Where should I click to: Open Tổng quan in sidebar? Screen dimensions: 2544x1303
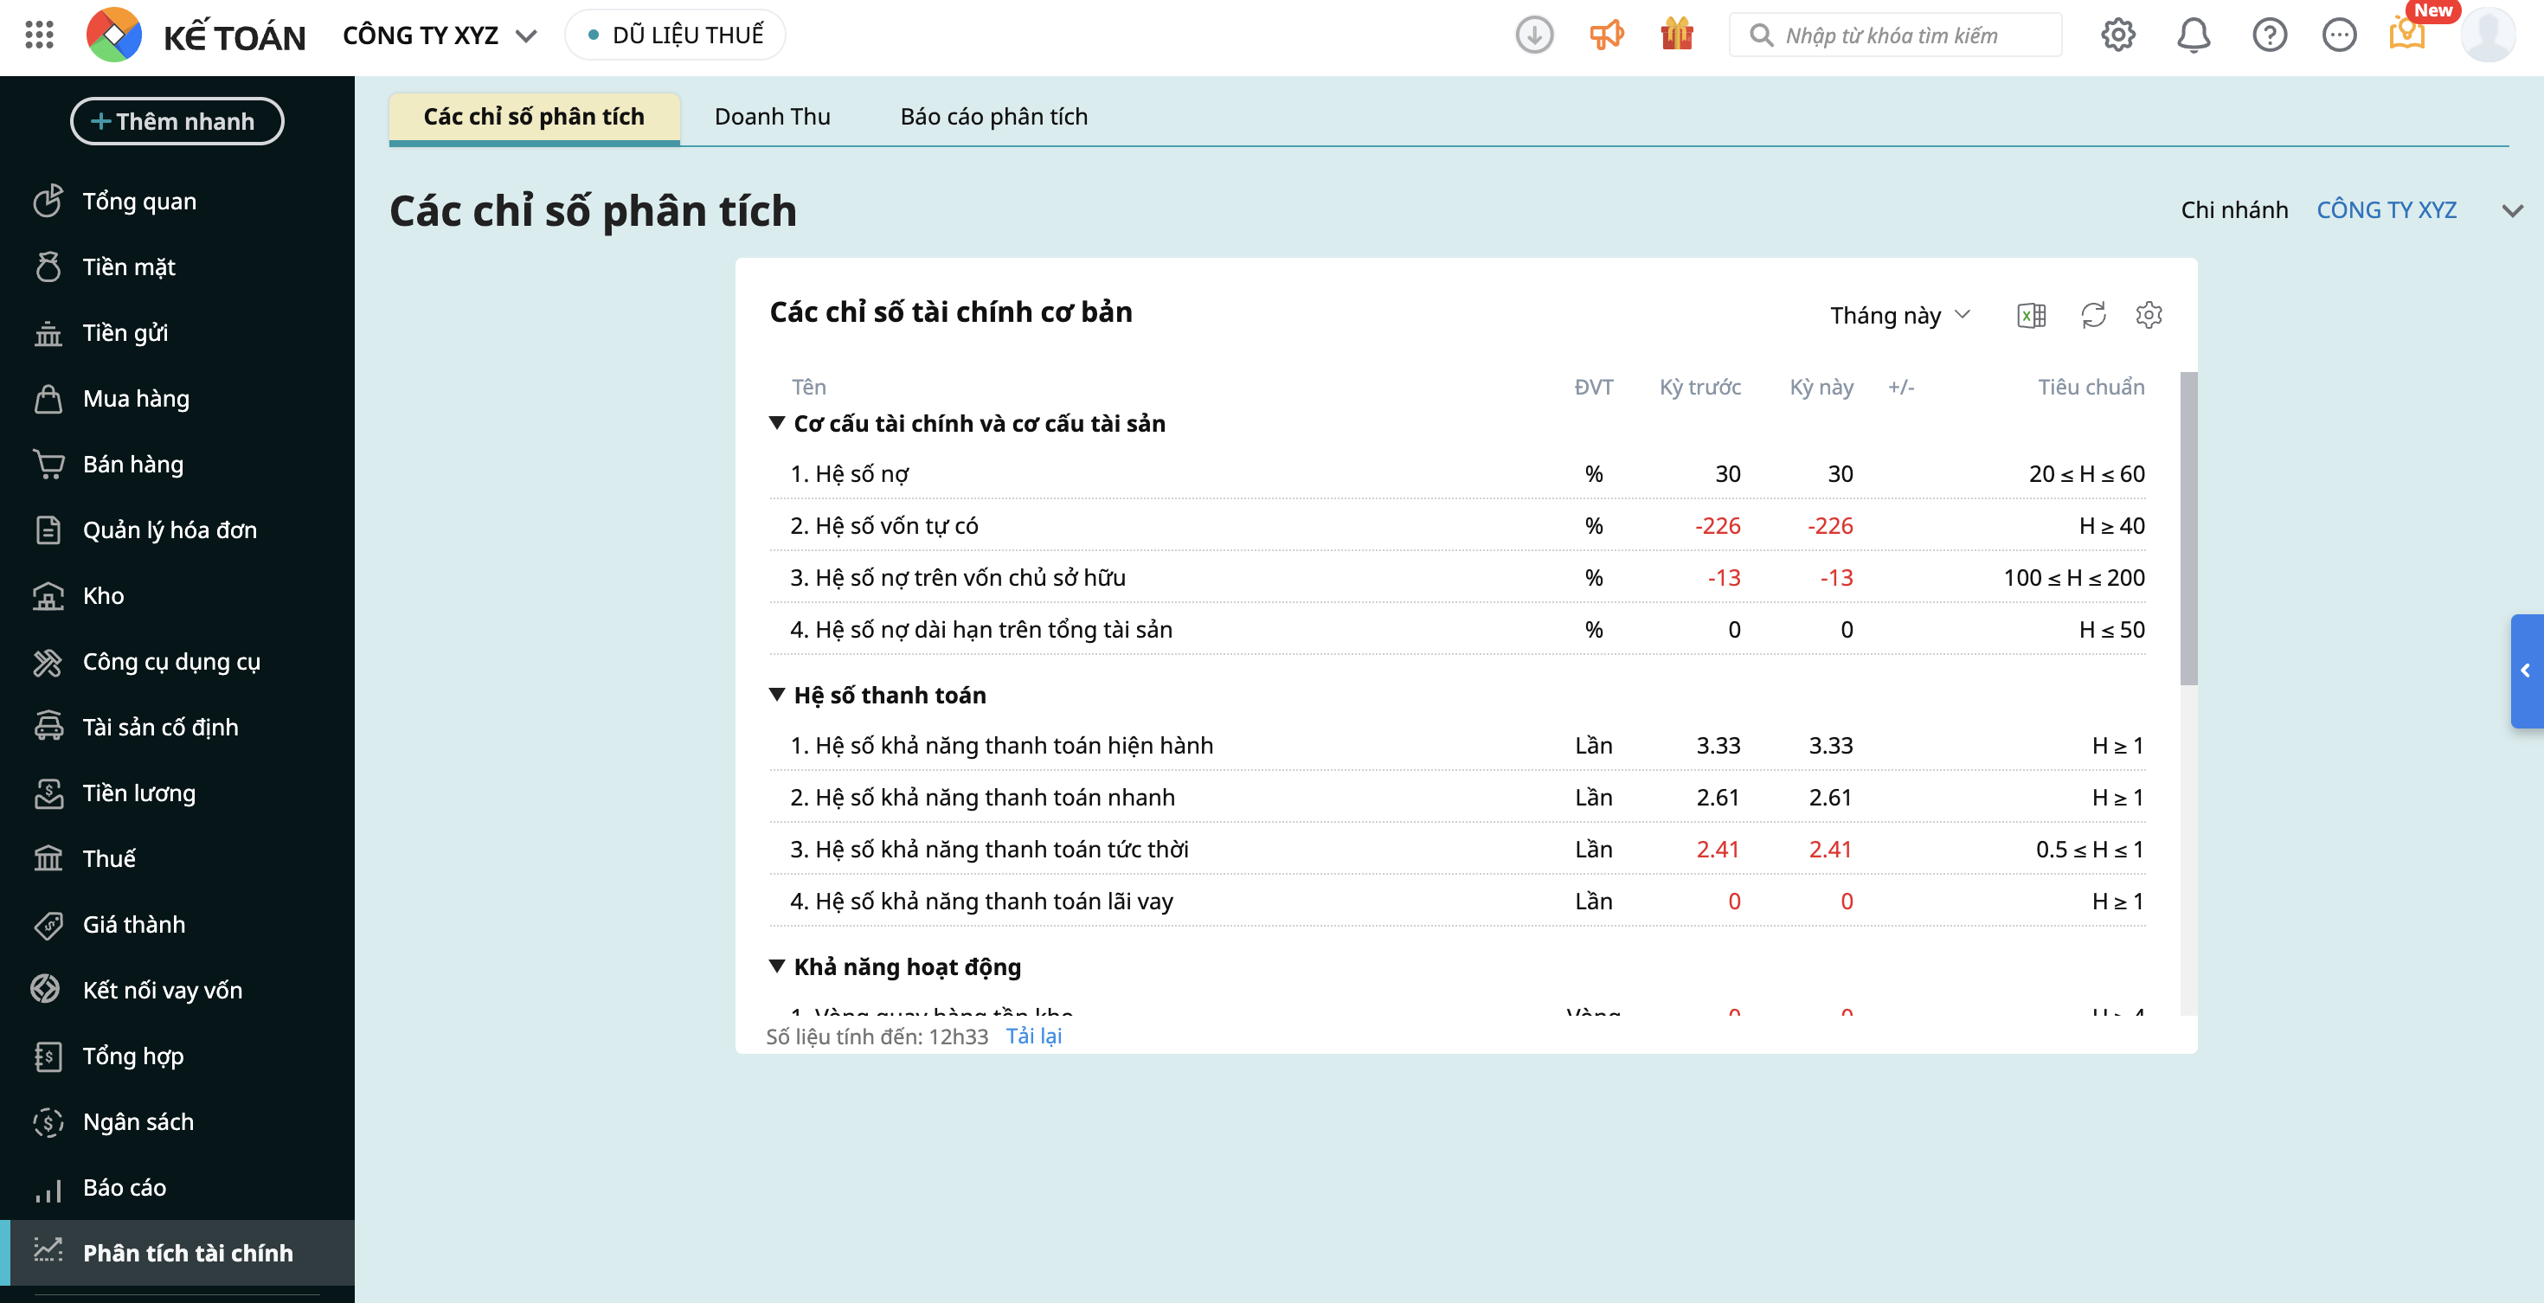177,202
